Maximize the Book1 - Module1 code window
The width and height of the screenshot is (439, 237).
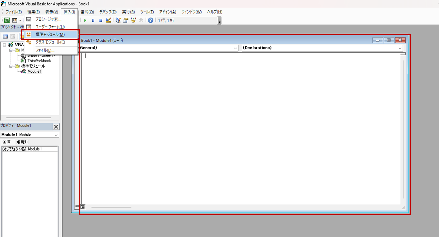(x=389, y=40)
